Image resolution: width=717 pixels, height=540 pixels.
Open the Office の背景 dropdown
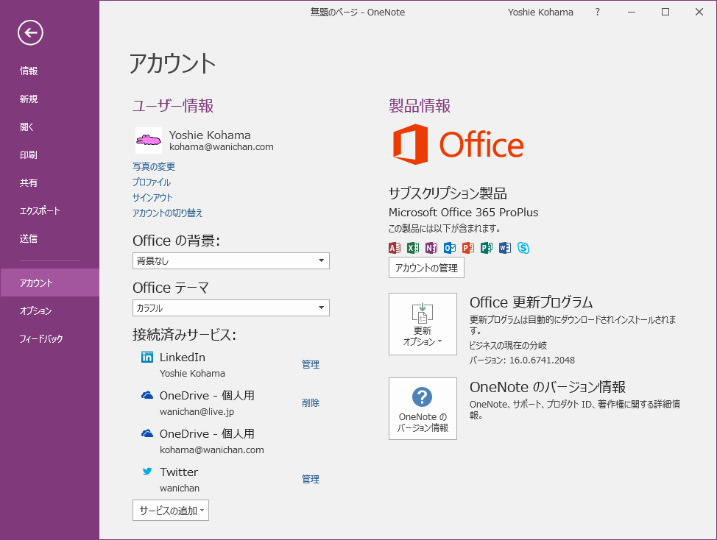(x=231, y=261)
